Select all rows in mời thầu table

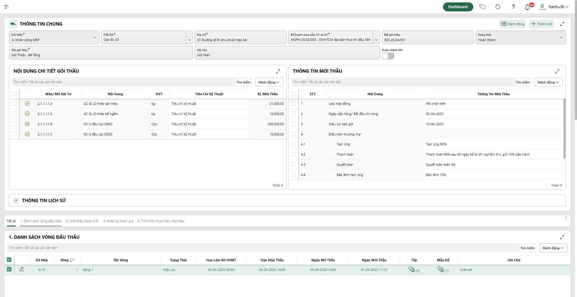(294, 94)
